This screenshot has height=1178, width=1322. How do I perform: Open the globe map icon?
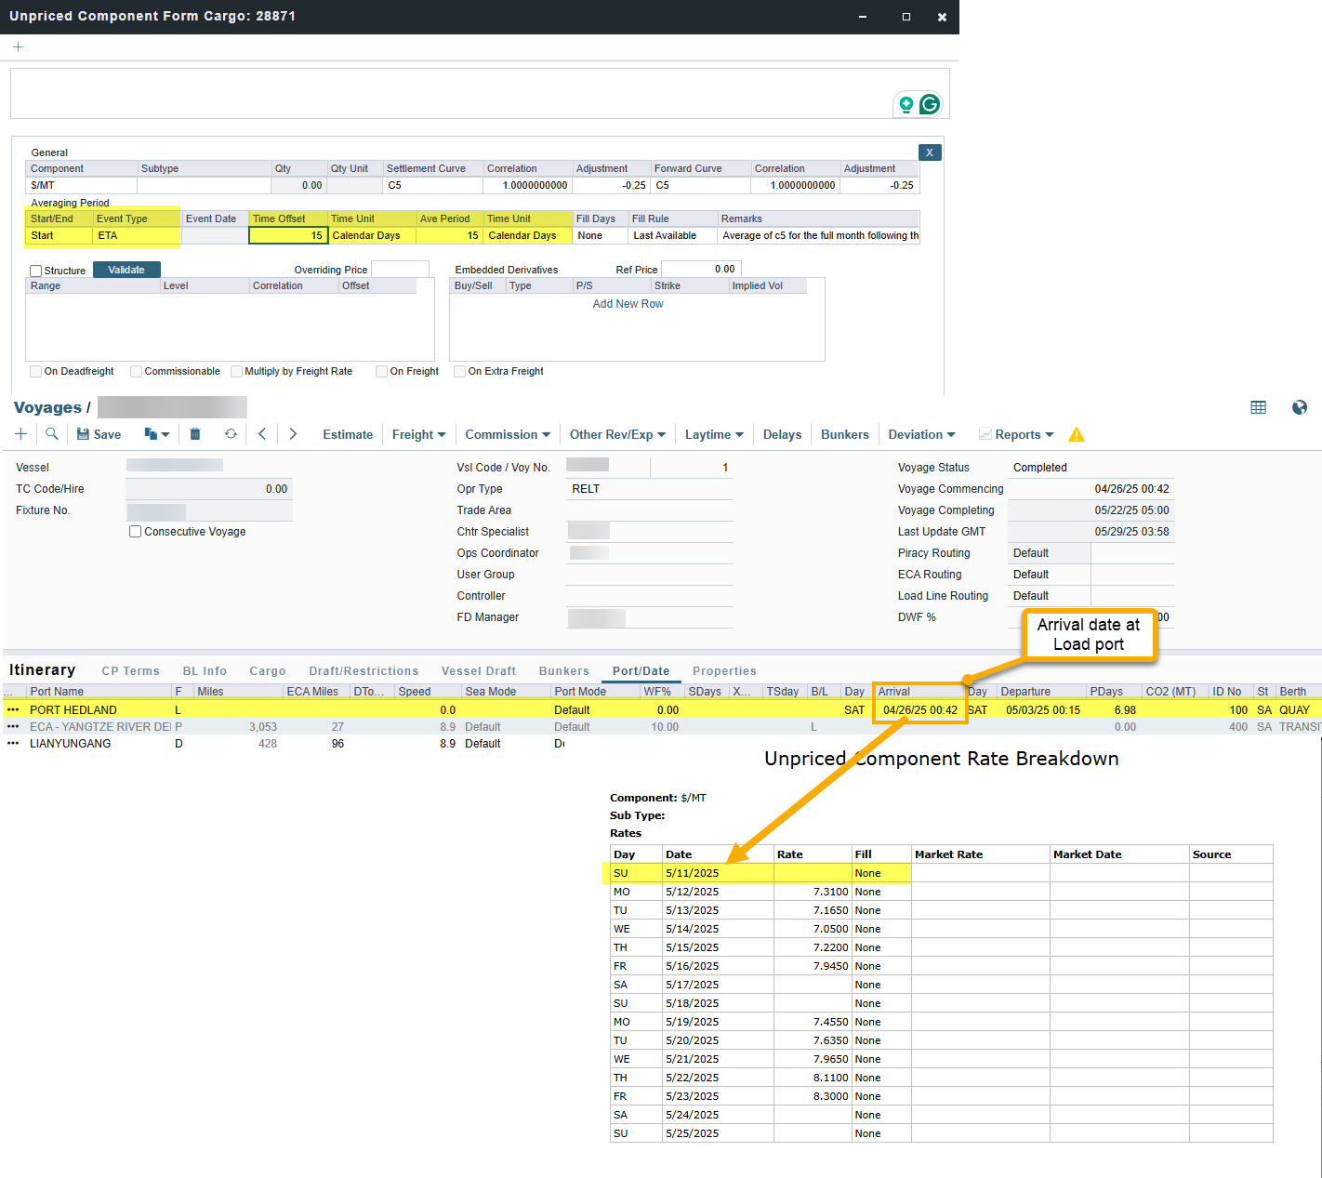[1300, 407]
